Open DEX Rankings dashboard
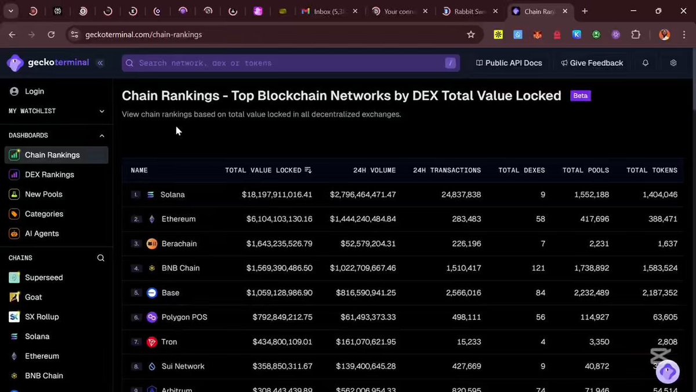The width and height of the screenshot is (696, 392). click(x=56, y=175)
